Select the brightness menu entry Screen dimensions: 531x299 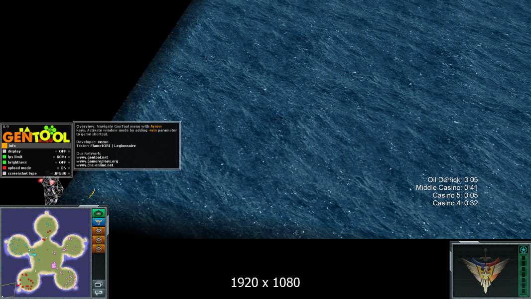pos(36,162)
